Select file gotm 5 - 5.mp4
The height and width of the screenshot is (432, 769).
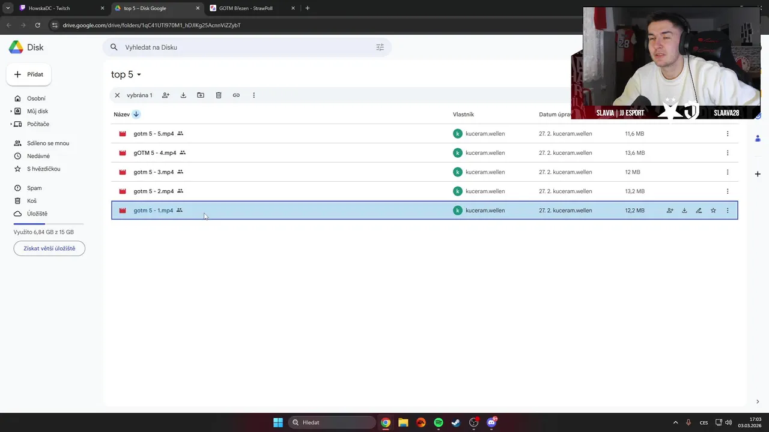[x=424, y=134]
